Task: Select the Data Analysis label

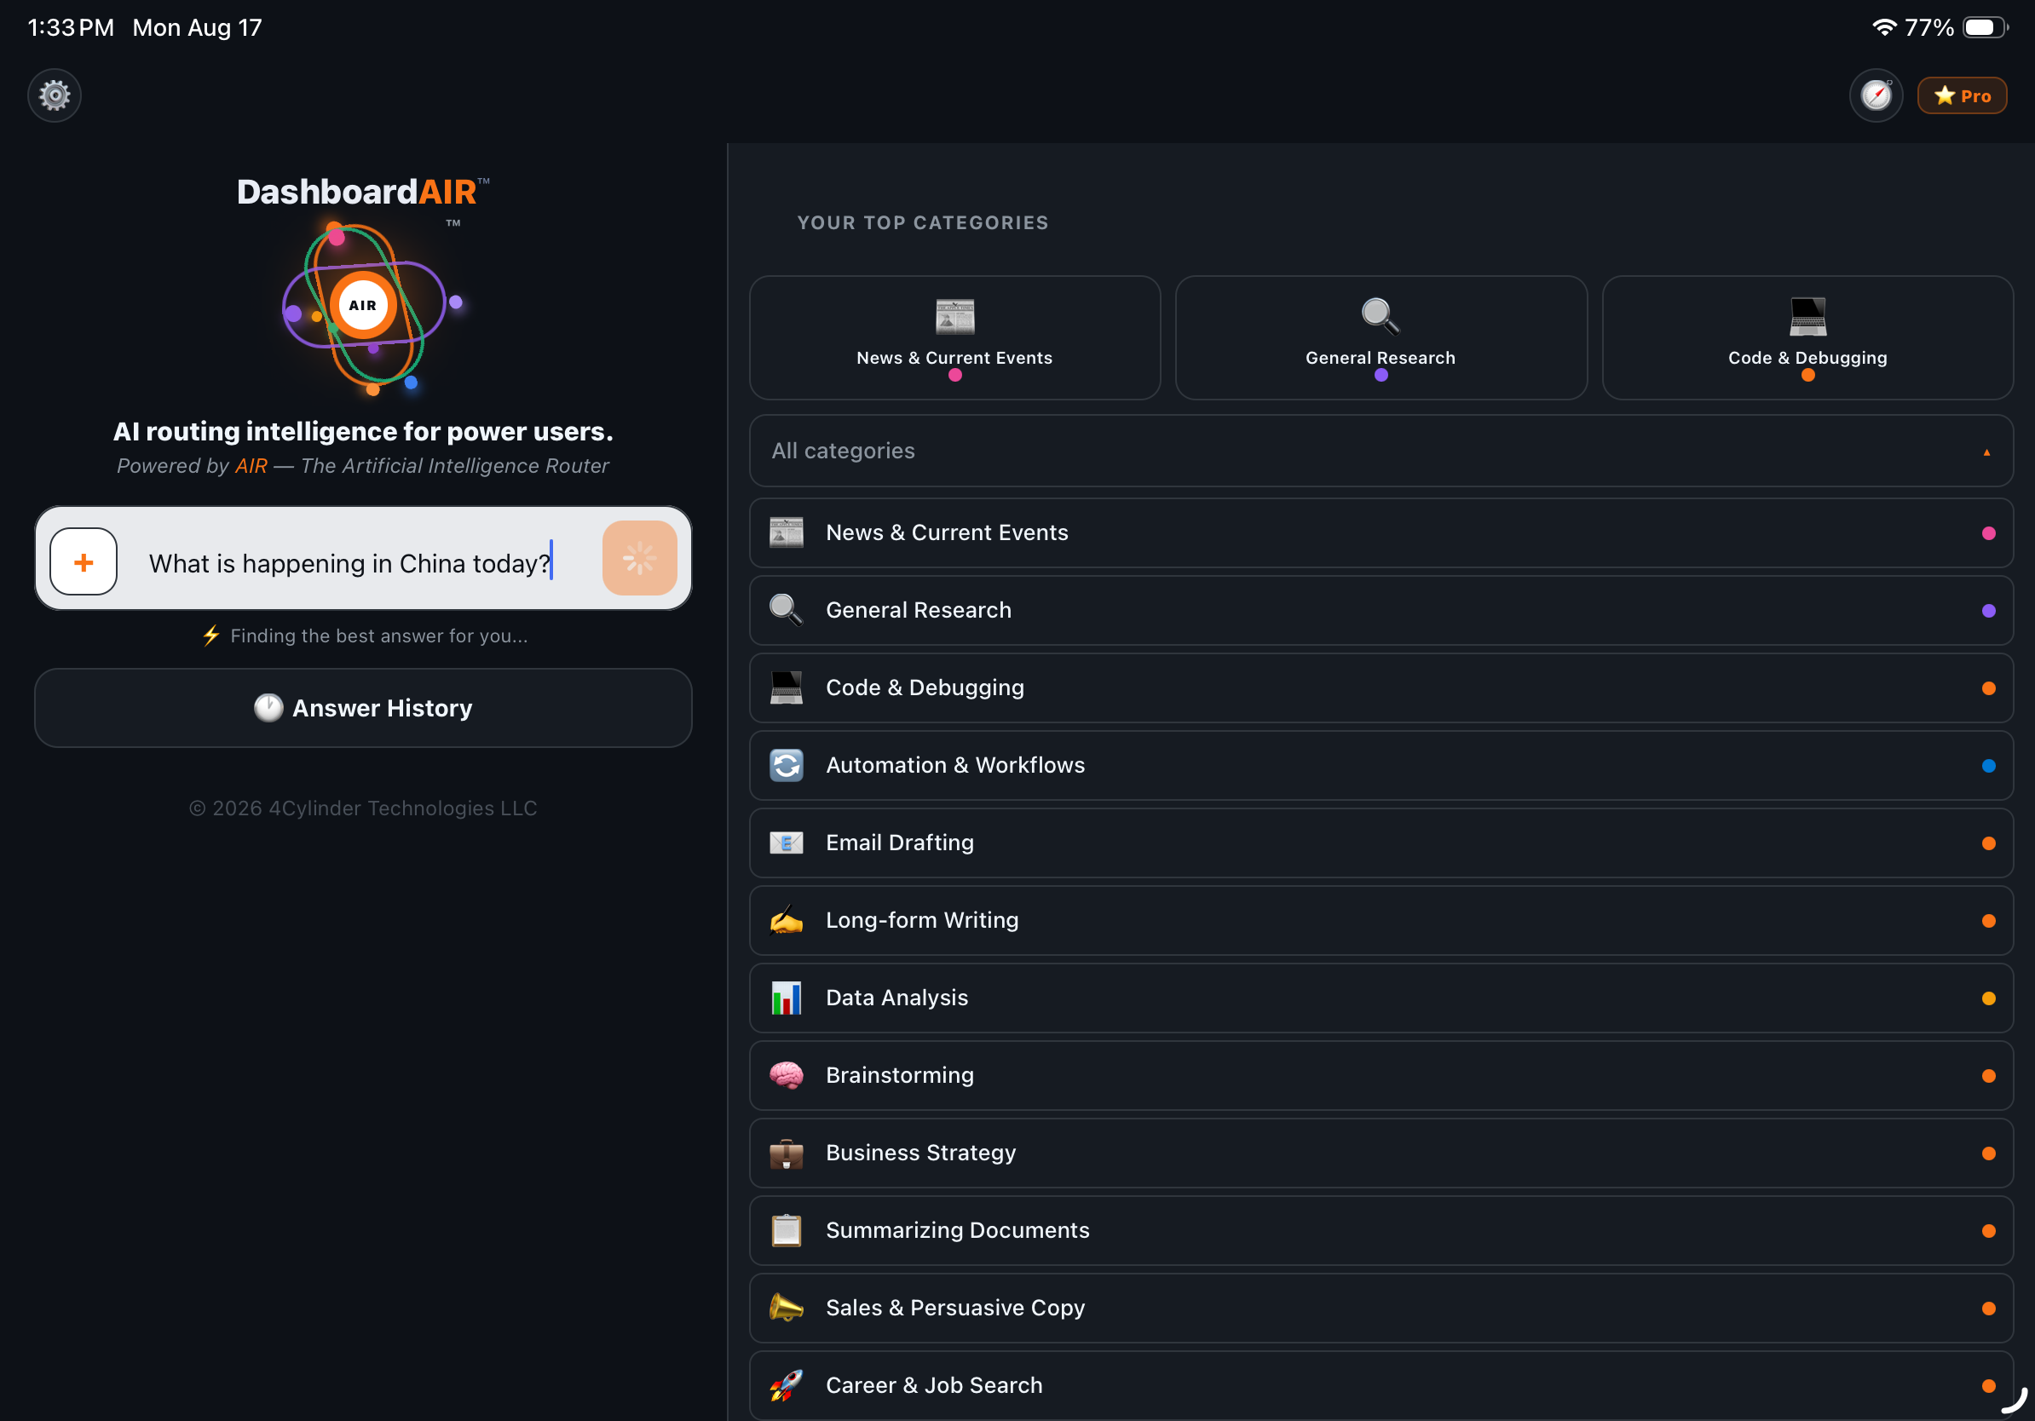Action: tap(896, 998)
